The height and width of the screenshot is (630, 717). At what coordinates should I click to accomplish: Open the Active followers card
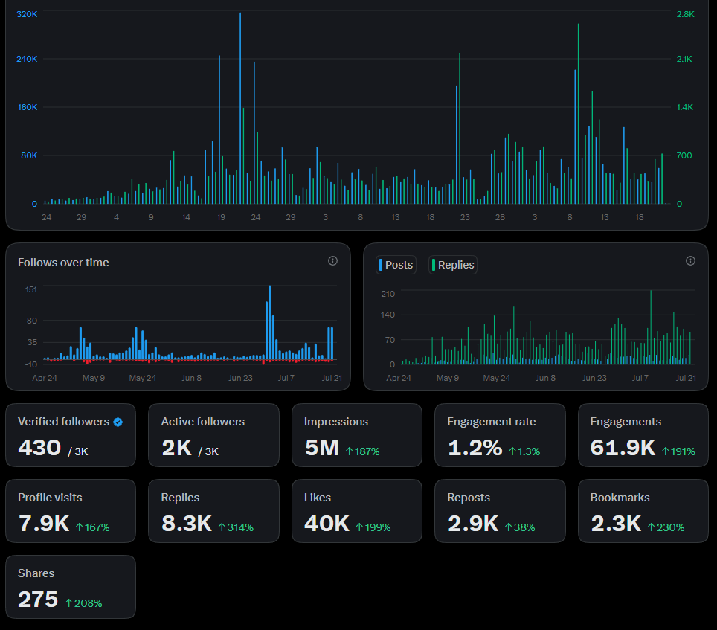tap(213, 435)
